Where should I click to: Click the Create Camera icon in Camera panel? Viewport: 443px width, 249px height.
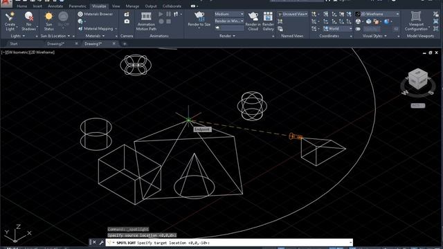click(127, 15)
